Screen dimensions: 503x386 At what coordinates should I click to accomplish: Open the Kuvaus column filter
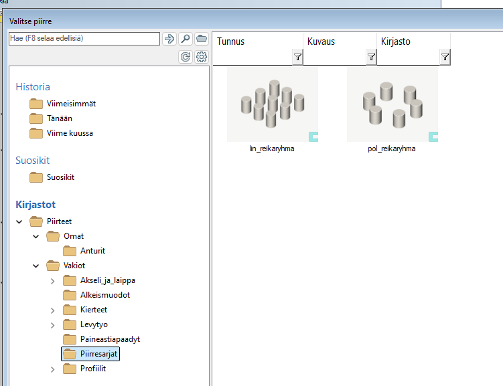pyautogui.click(x=371, y=58)
